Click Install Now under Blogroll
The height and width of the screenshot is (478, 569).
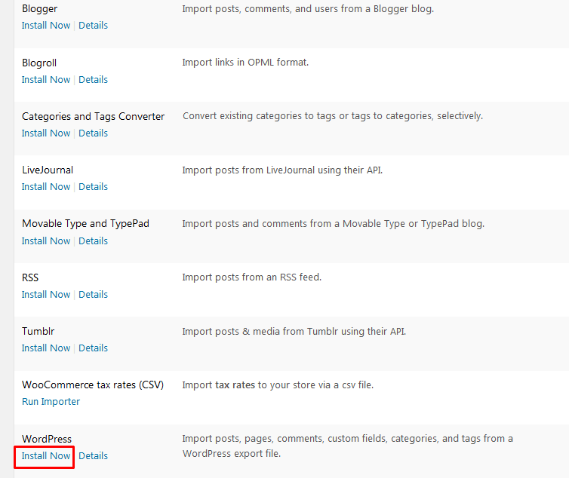(x=46, y=80)
